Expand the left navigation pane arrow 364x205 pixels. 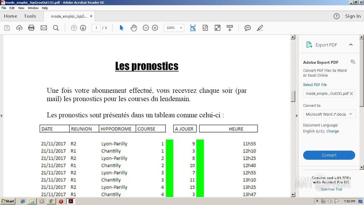1,116
